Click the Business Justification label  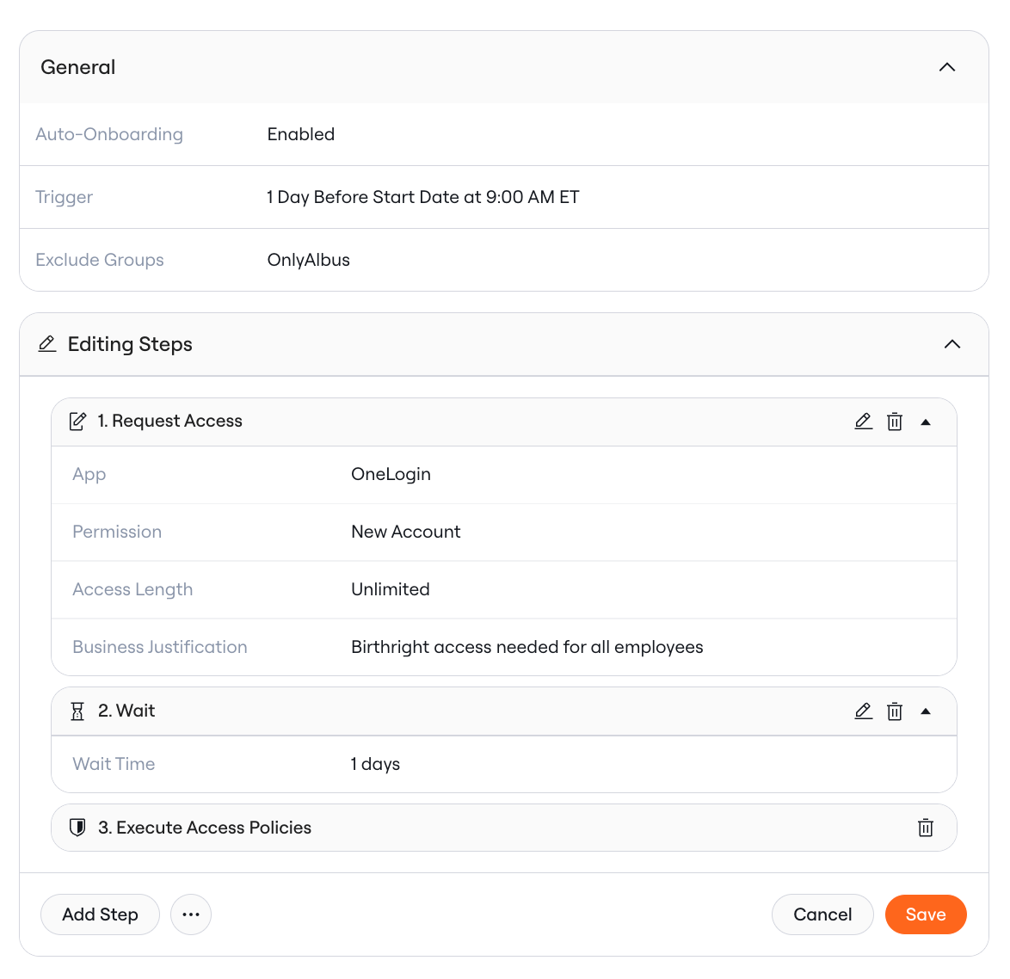pyautogui.click(x=160, y=647)
